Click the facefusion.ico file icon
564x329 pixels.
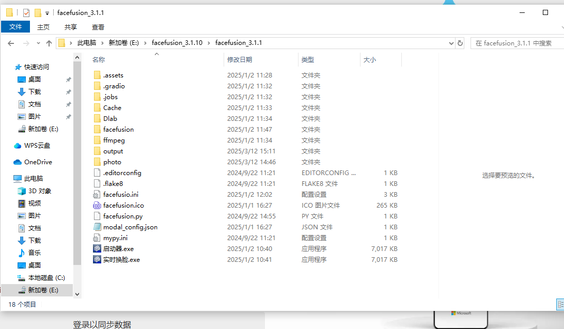(97, 206)
